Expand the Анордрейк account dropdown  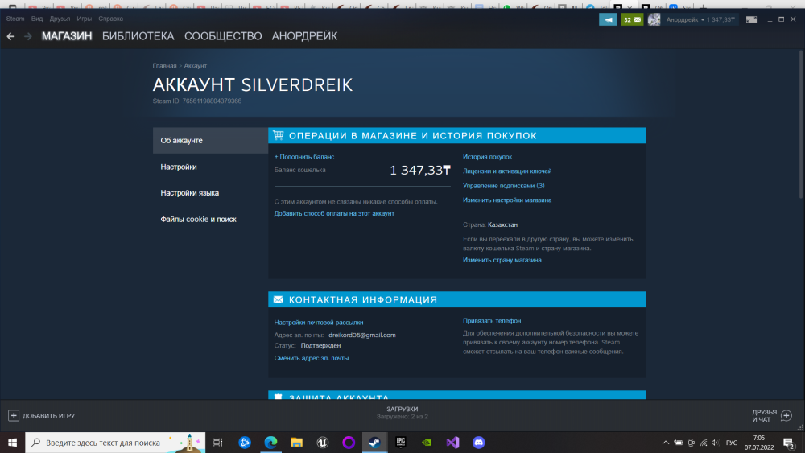click(x=700, y=19)
